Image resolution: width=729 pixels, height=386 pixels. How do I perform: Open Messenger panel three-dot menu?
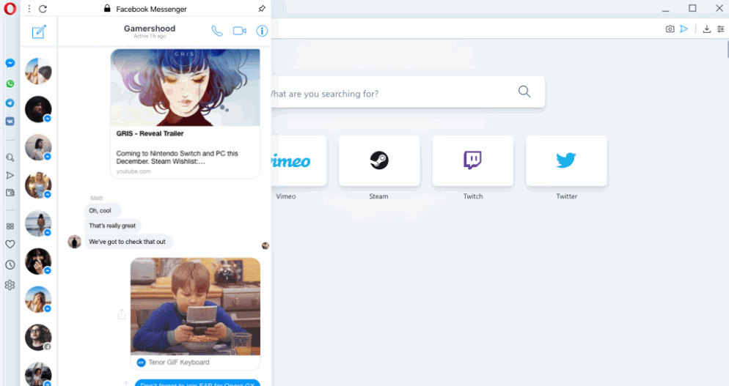coord(29,9)
